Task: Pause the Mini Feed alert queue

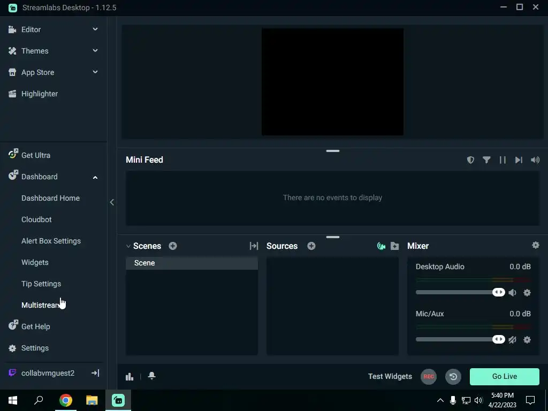Action: [503, 159]
